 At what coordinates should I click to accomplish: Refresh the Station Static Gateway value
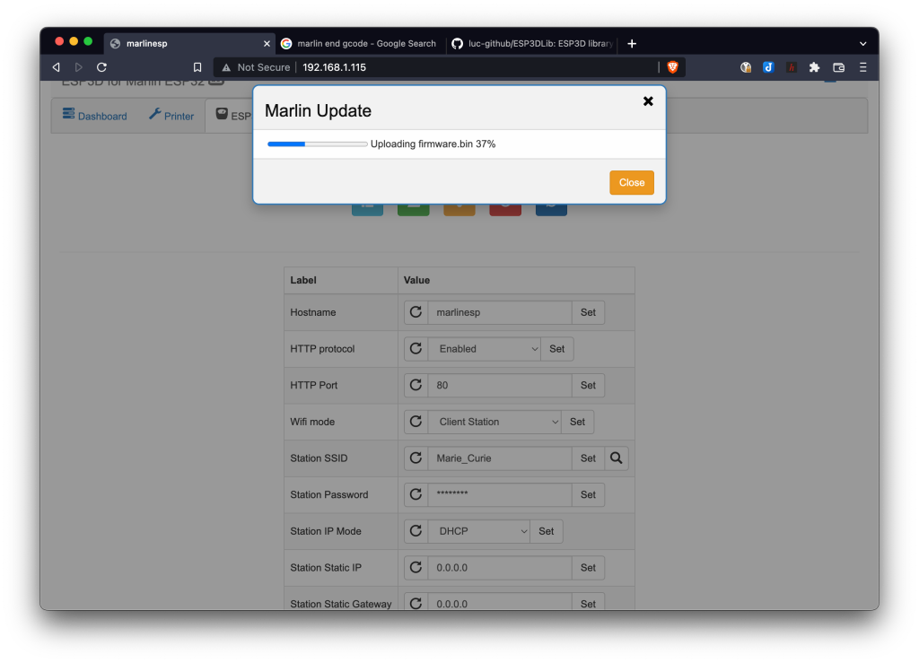[x=416, y=603]
